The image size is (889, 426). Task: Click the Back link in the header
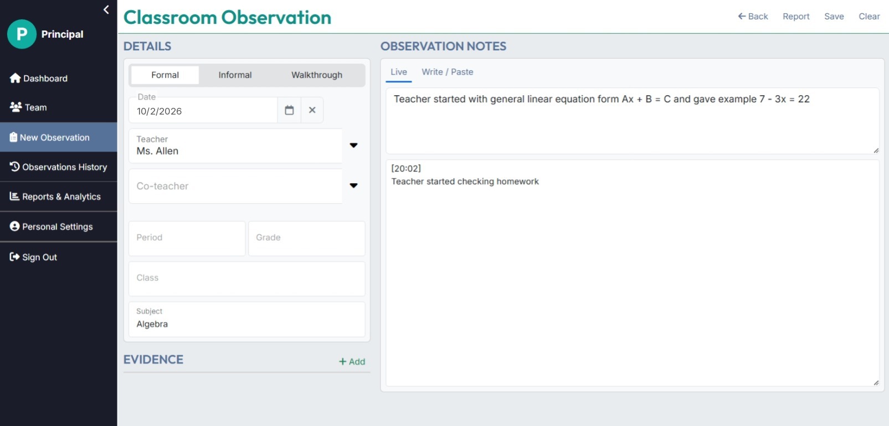pos(753,17)
